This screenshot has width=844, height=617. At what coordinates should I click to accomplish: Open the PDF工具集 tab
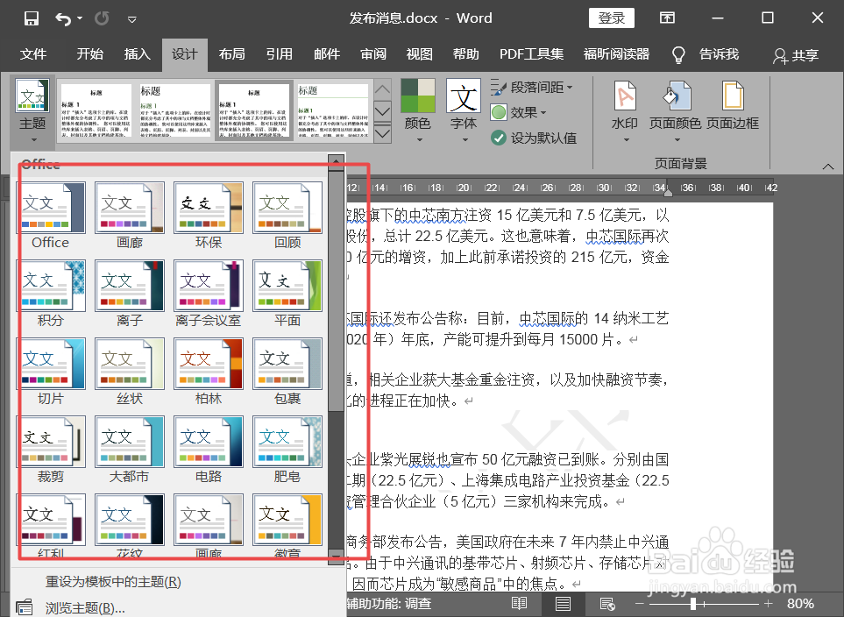click(x=531, y=53)
